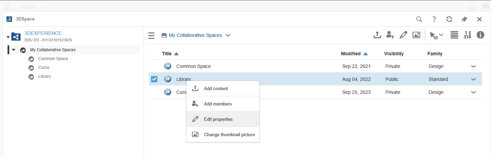Expand the Common Space row chevron
Image resolution: width=491 pixels, height=157 pixels.
[474, 67]
